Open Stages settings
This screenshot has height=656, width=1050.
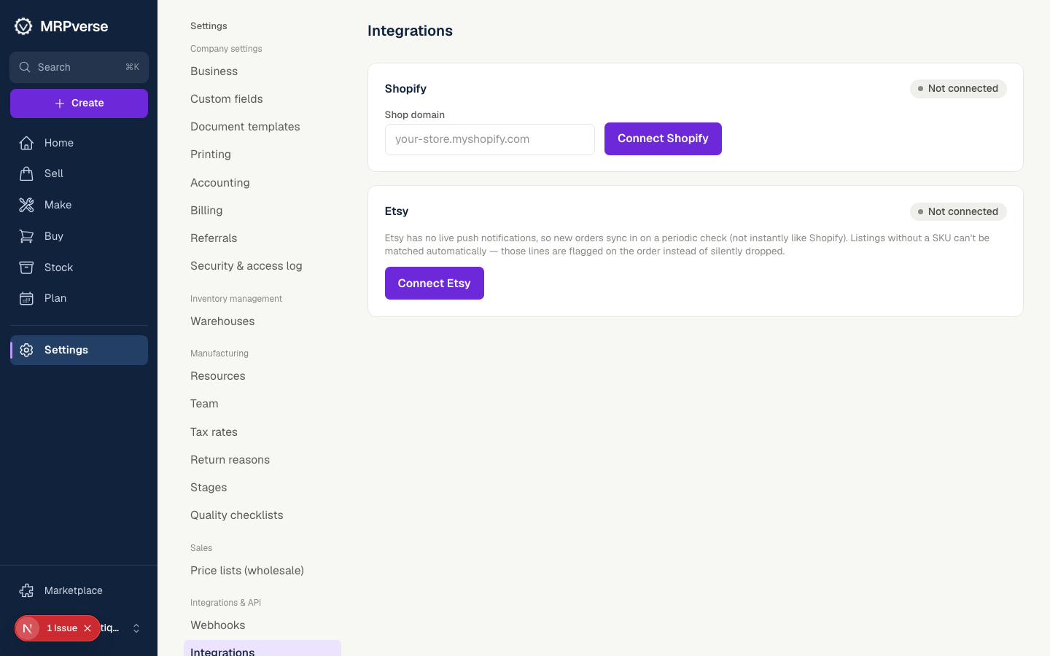tap(209, 488)
